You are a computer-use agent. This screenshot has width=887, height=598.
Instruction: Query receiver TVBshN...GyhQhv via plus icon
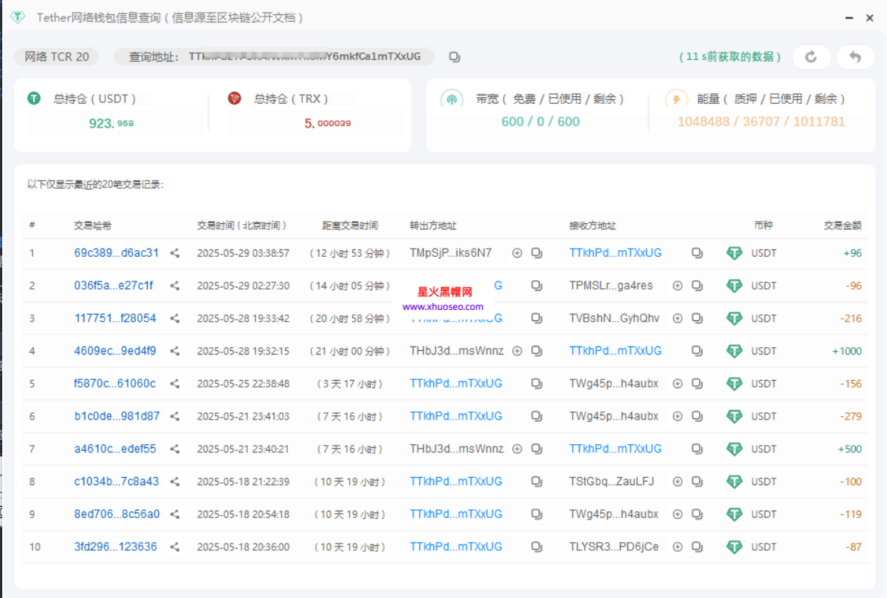(x=677, y=318)
